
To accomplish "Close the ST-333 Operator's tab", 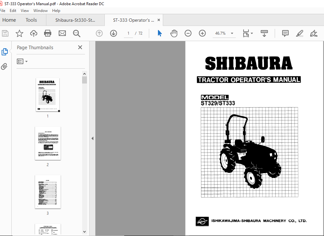I will click(159, 20).
